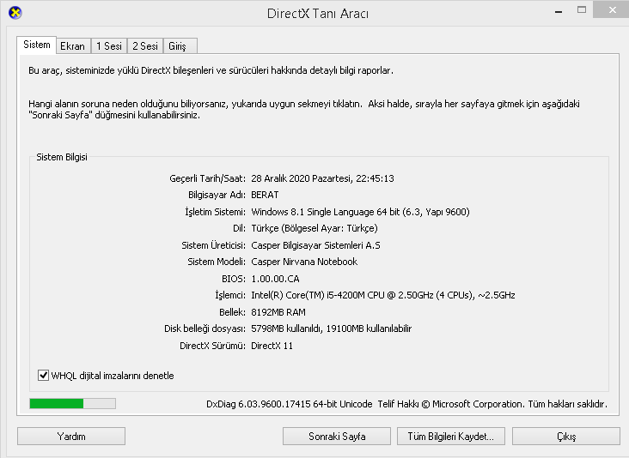
Task: Click the DirectX icon in title bar
Action: (15, 13)
